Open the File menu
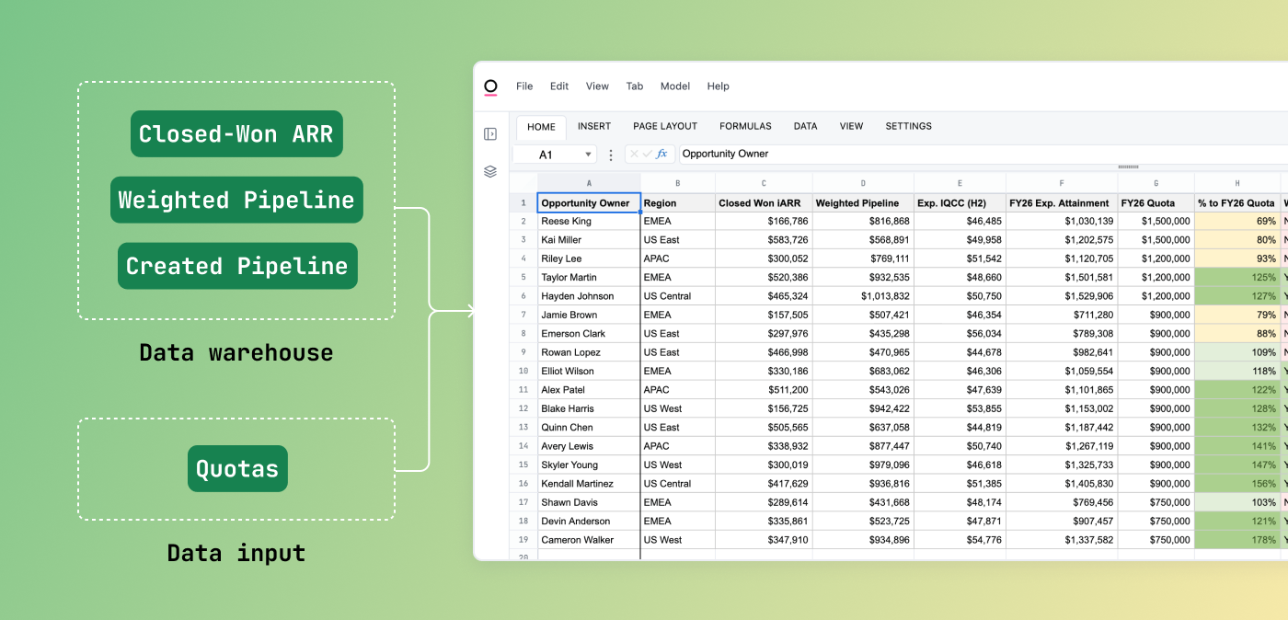Viewport: 1288px width, 620px height. coord(524,86)
